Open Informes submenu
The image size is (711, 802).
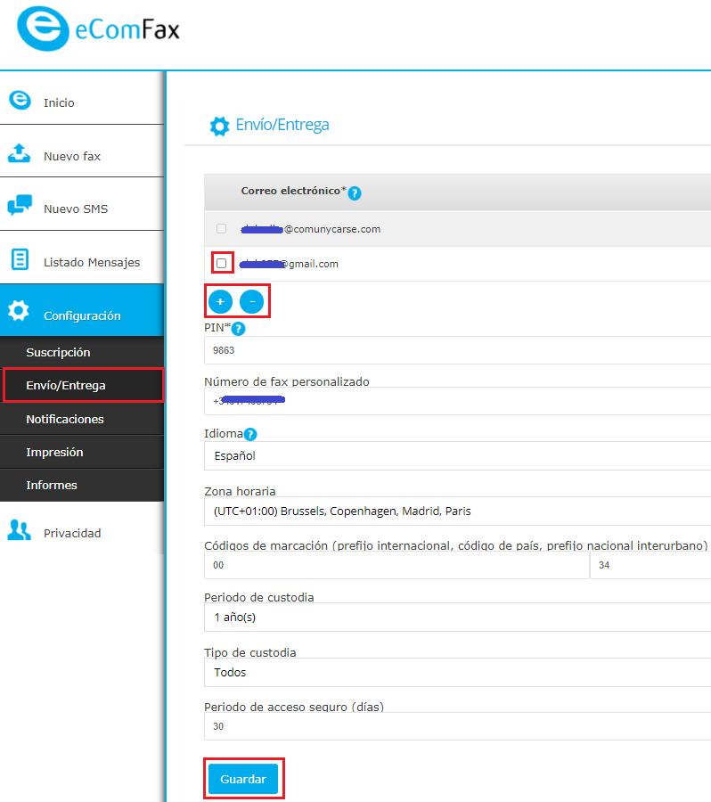(x=82, y=485)
